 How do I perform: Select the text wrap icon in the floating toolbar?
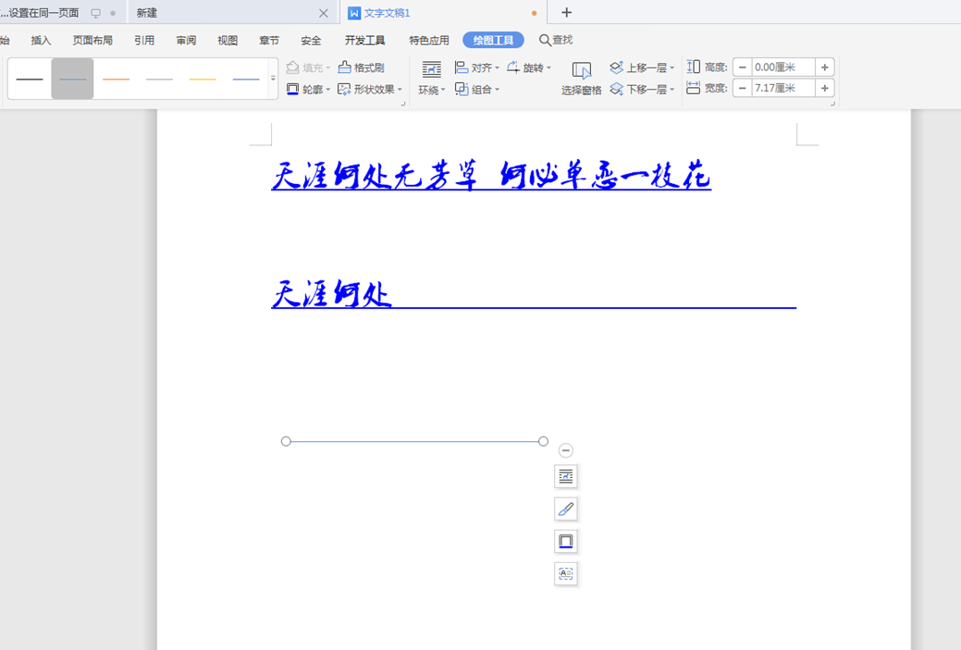(565, 476)
